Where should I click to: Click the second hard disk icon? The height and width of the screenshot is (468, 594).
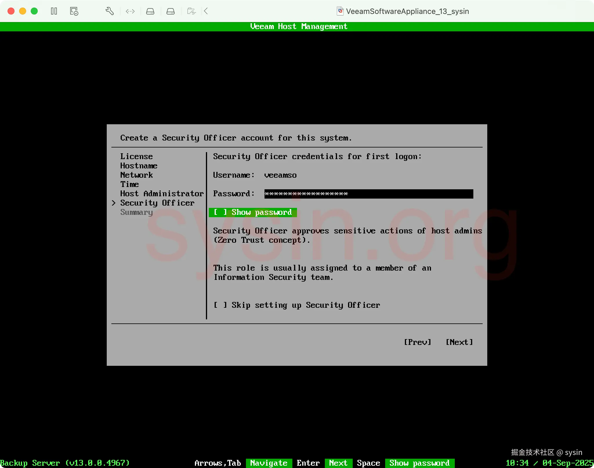(x=171, y=11)
